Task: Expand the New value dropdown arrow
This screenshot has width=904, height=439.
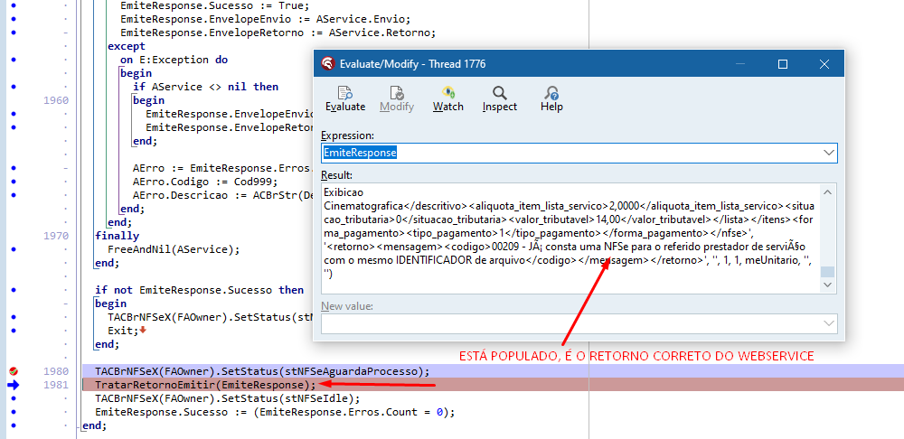Action: (x=829, y=323)
